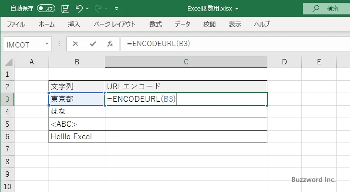Switch to the 挿入 ribbon tab
This screenshot has width=350, height=192.
74,24
